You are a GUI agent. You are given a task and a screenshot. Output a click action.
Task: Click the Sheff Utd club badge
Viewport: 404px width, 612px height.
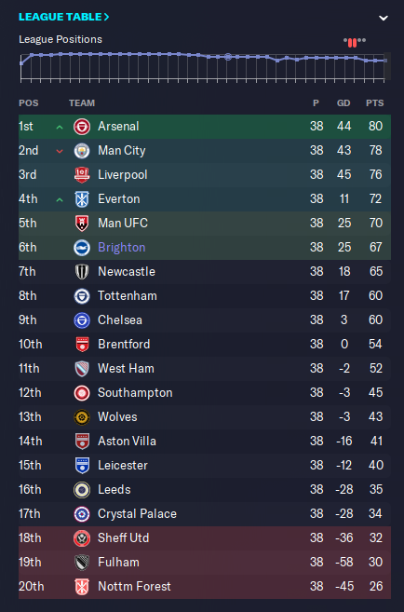(82, 538)
